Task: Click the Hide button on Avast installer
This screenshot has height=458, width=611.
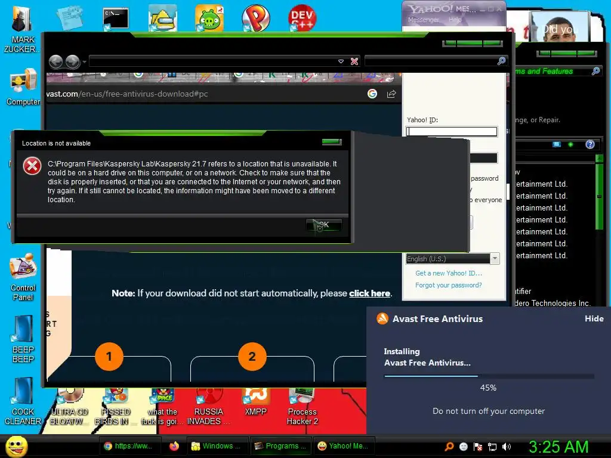Action: 594,318
